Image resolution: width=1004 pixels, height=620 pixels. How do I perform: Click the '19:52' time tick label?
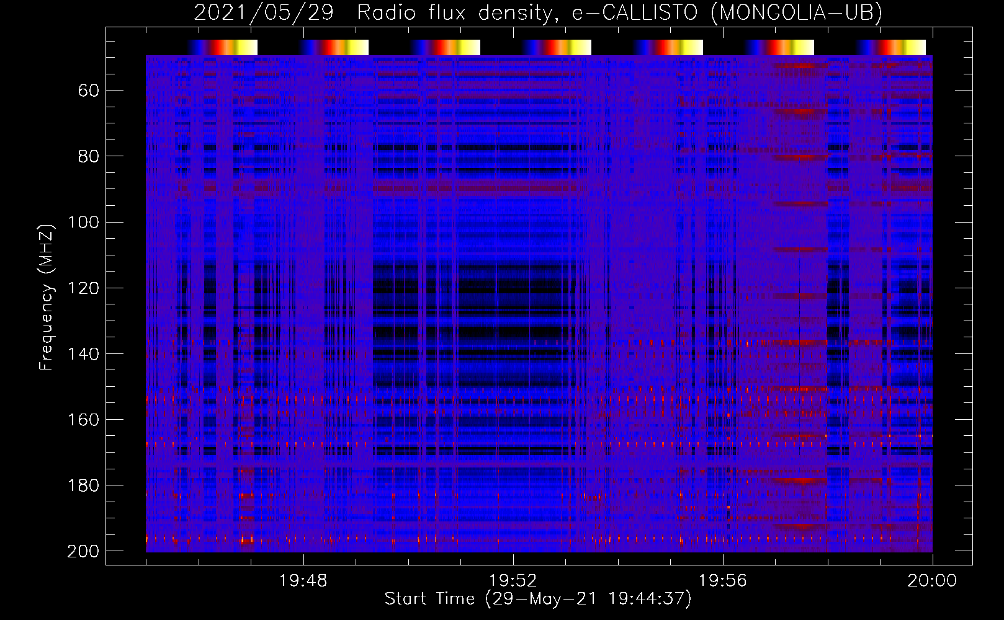pyautogui.click(x=513, y=581)
